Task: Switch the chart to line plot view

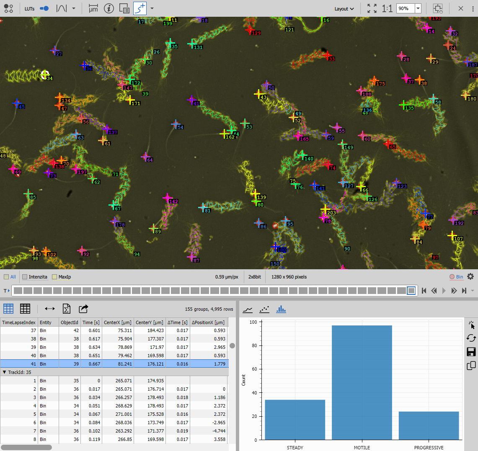Action: point(248,309)
